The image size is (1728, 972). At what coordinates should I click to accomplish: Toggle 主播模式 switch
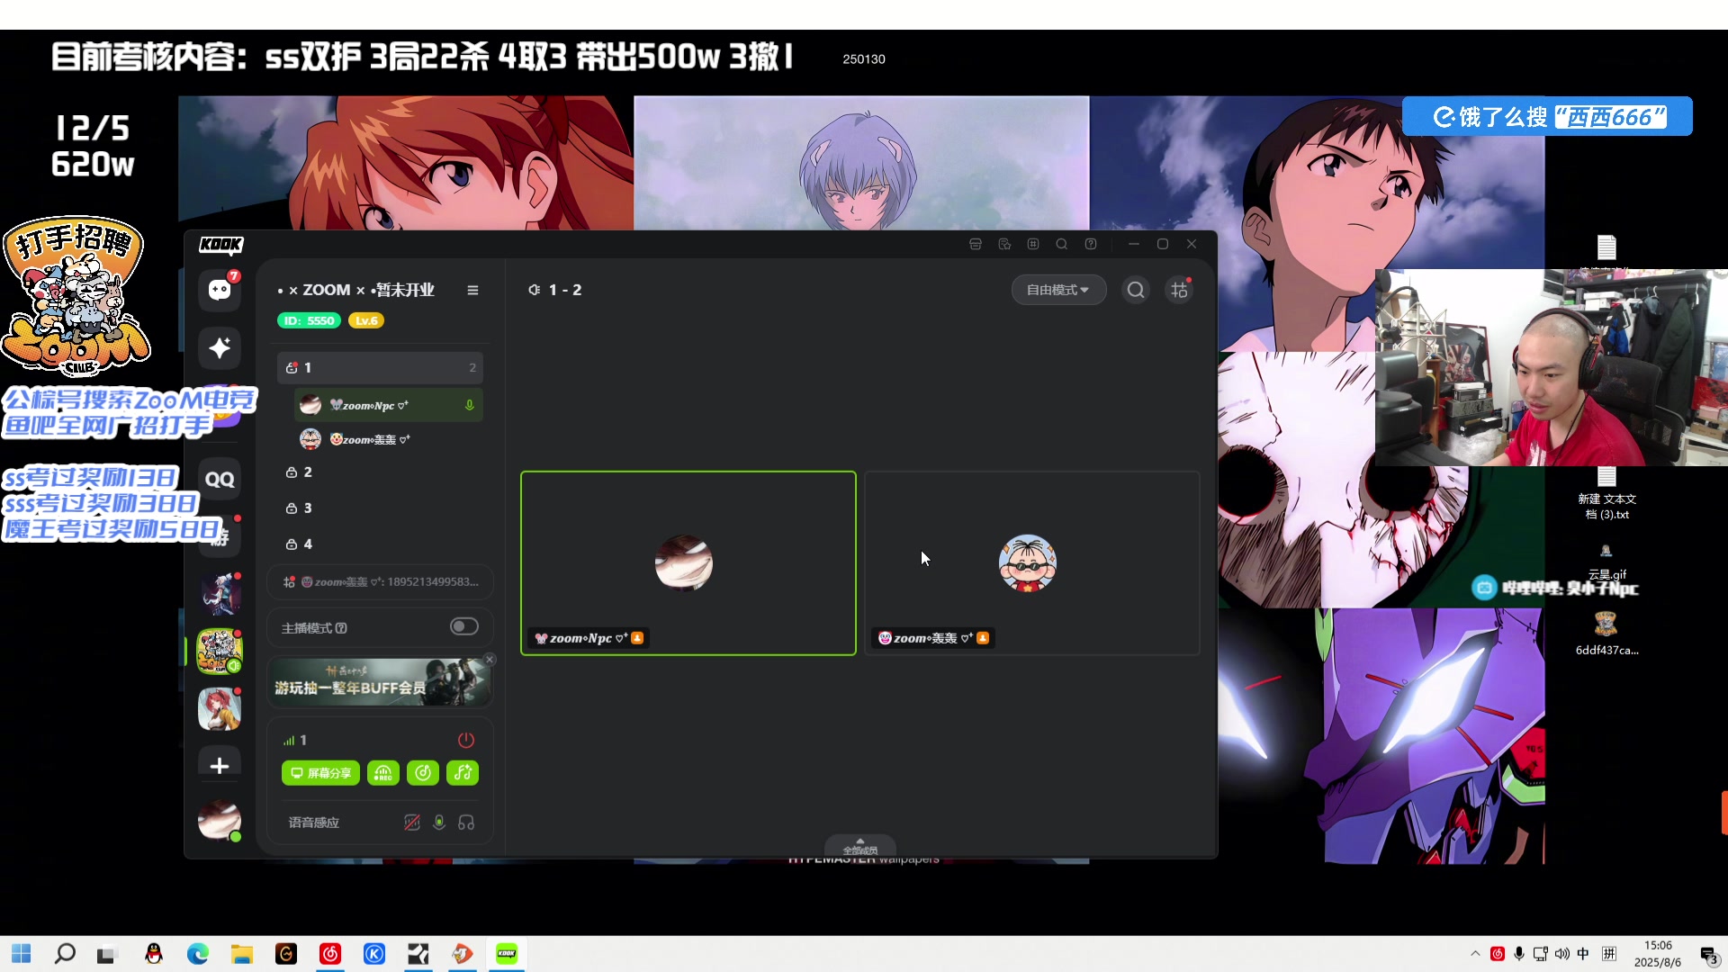tap(464, 626)
